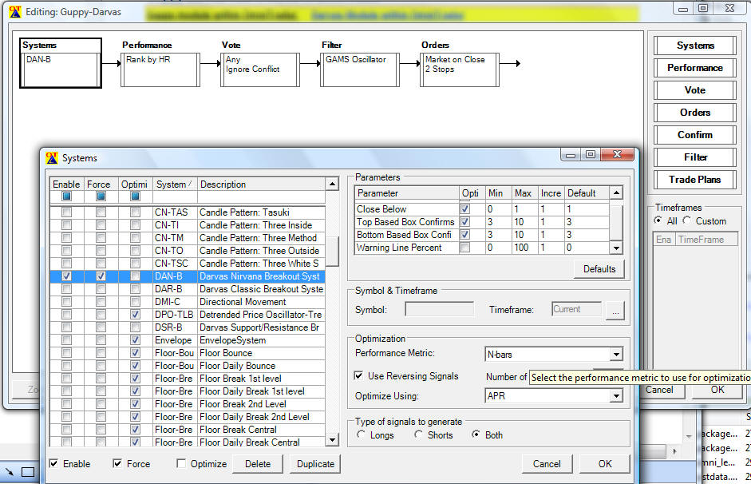Open Performance Metric N-bars dropdown

coord(616,354)
